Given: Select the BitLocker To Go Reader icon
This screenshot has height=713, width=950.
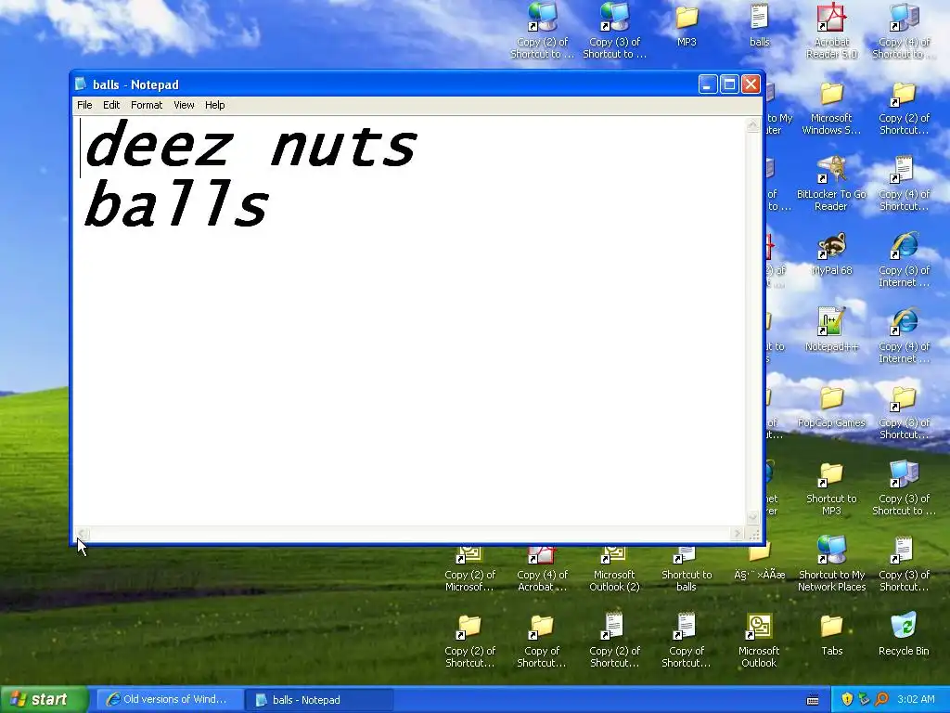Looking at the screenshot, I should coord(831,183).
